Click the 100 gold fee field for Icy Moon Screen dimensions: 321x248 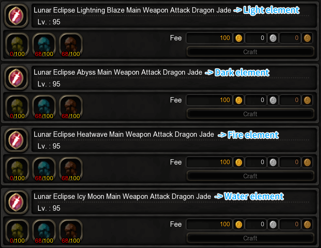point(209,224)
